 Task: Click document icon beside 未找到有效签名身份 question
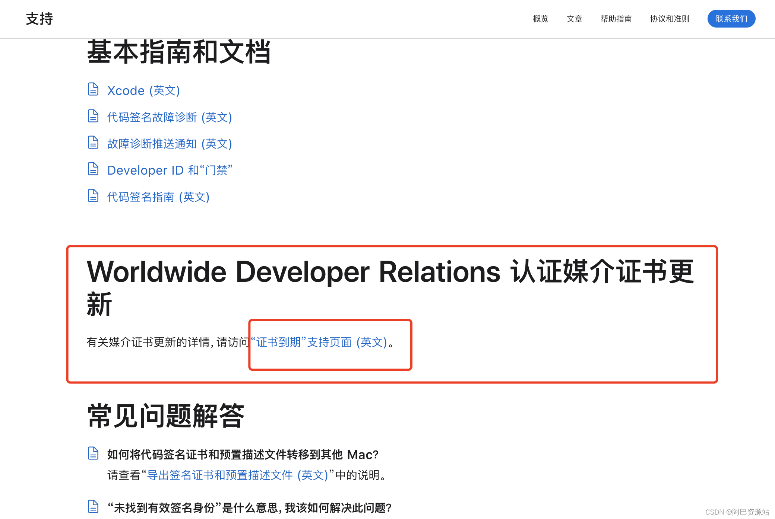(x=93, y=507)
